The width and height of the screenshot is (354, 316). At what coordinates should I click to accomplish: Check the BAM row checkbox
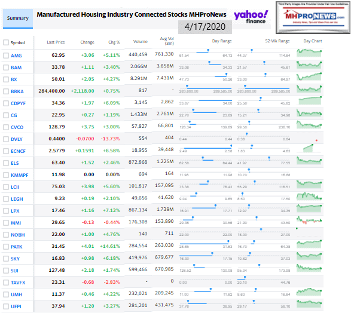(x=6, y=68)
